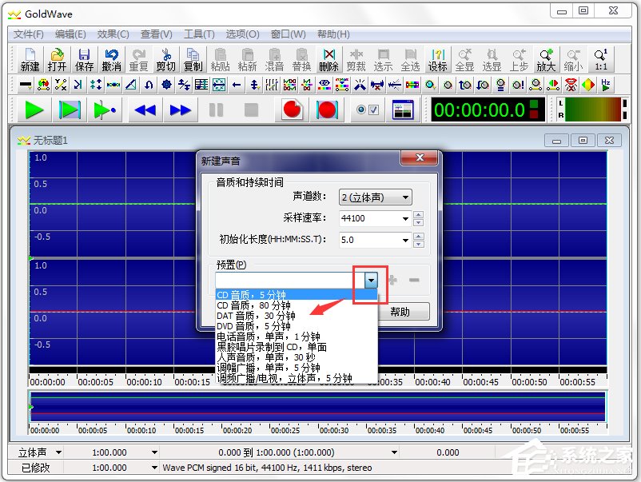Open the 窗口(W) menu

pyautogui.click(x=289, y=34)
